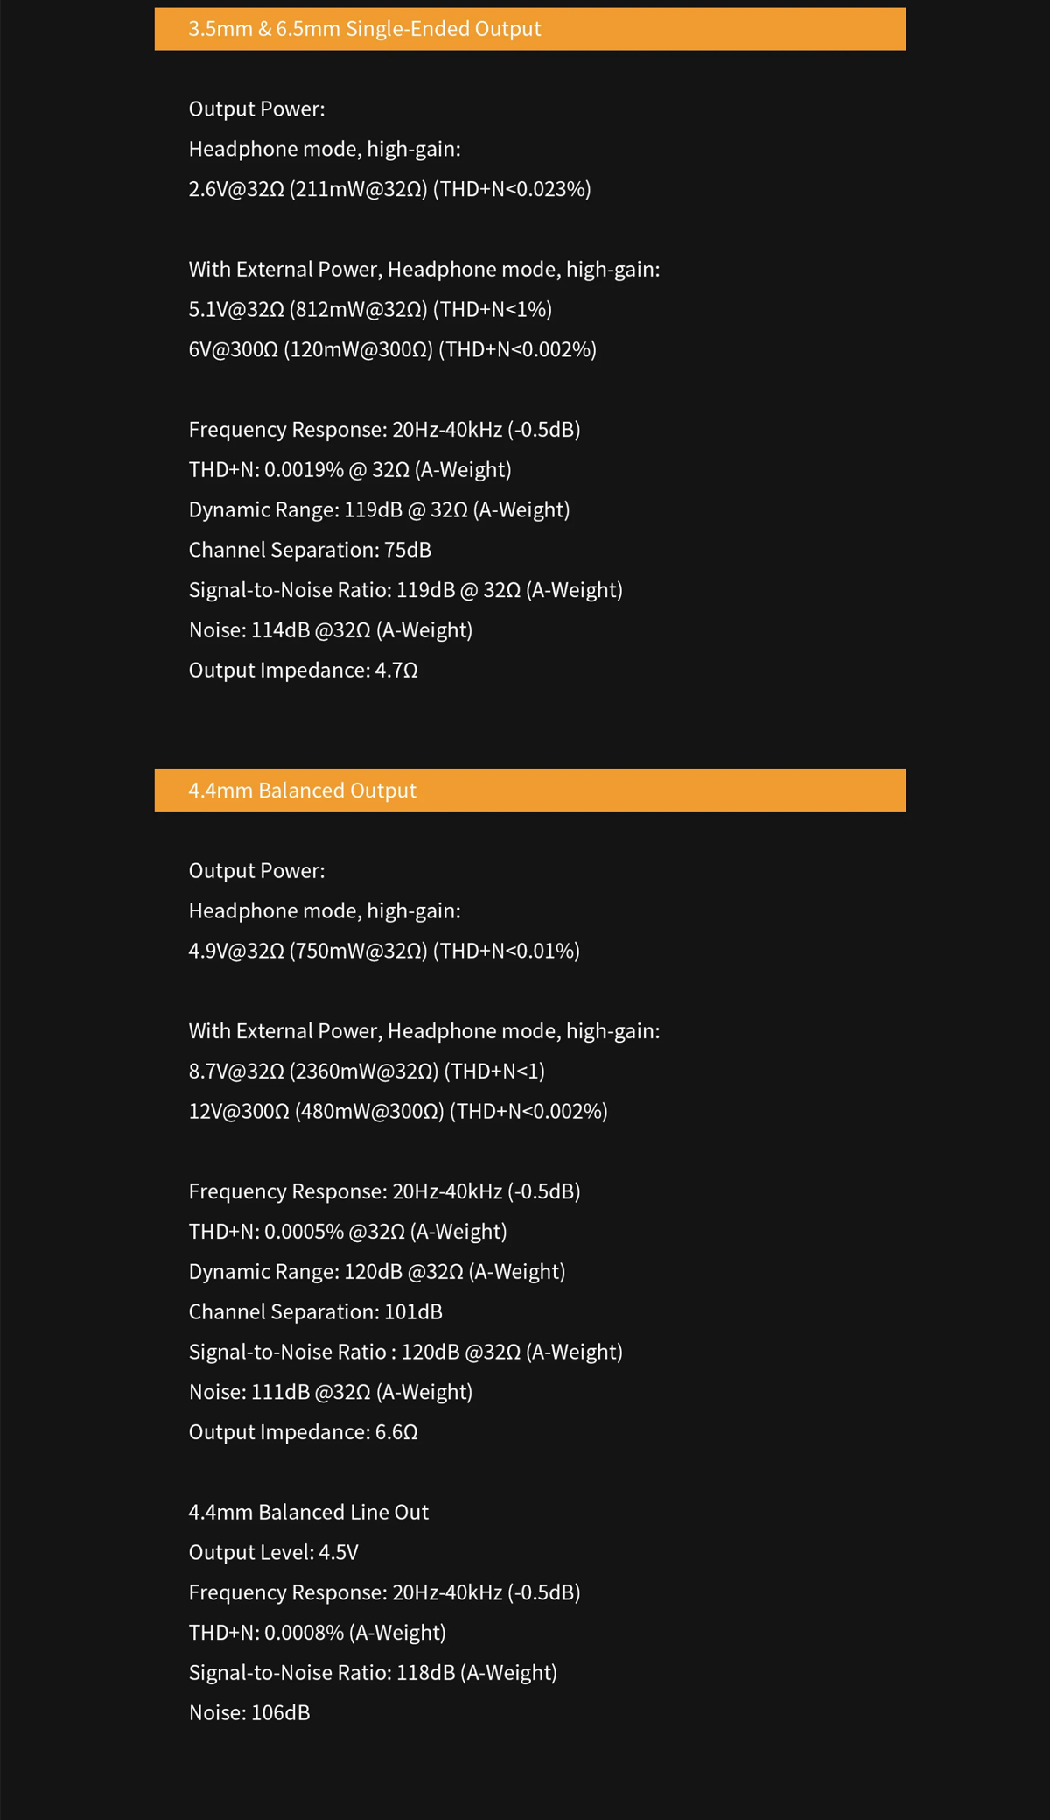Click the "THD+N: 0.0005%" text line
1050x1820 pixels.
(x=347, y=1232)
